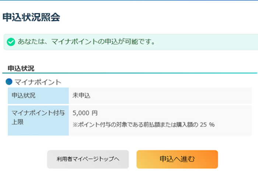
Task: Go to 利用者マイページトップへ
Action: (88, 159)
